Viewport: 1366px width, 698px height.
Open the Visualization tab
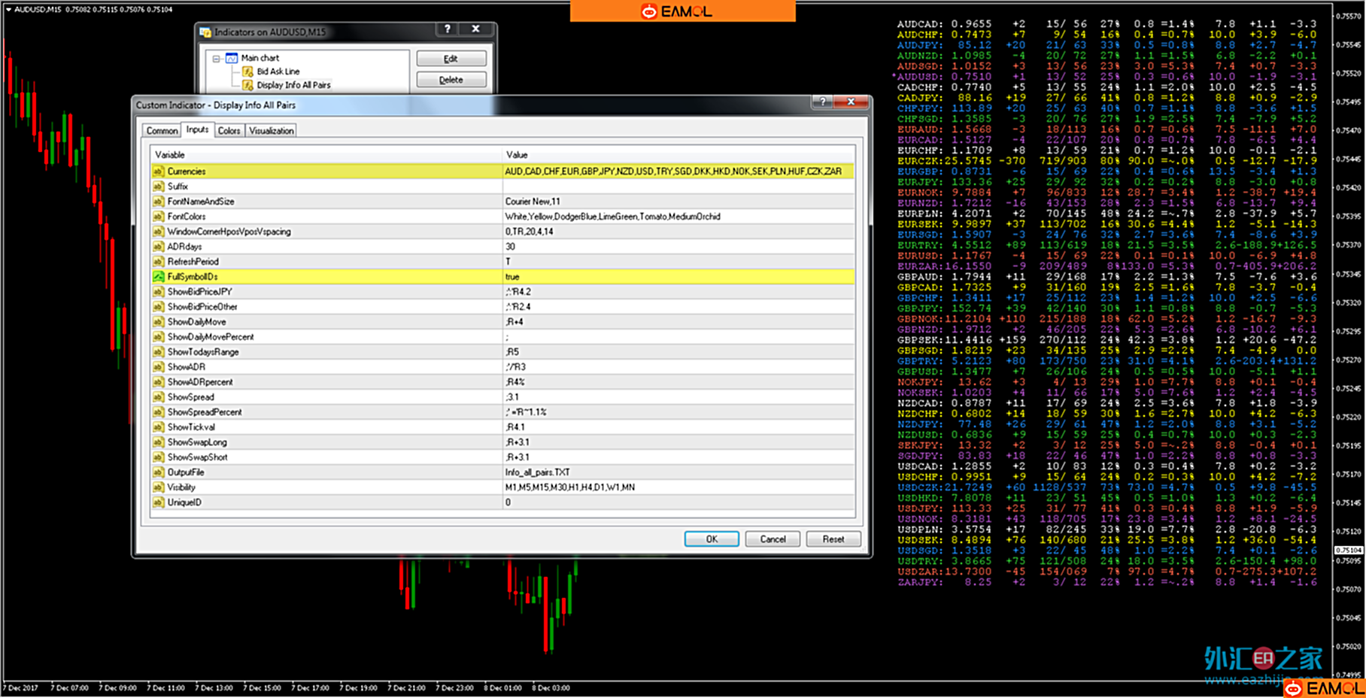[x=272, y=131]
